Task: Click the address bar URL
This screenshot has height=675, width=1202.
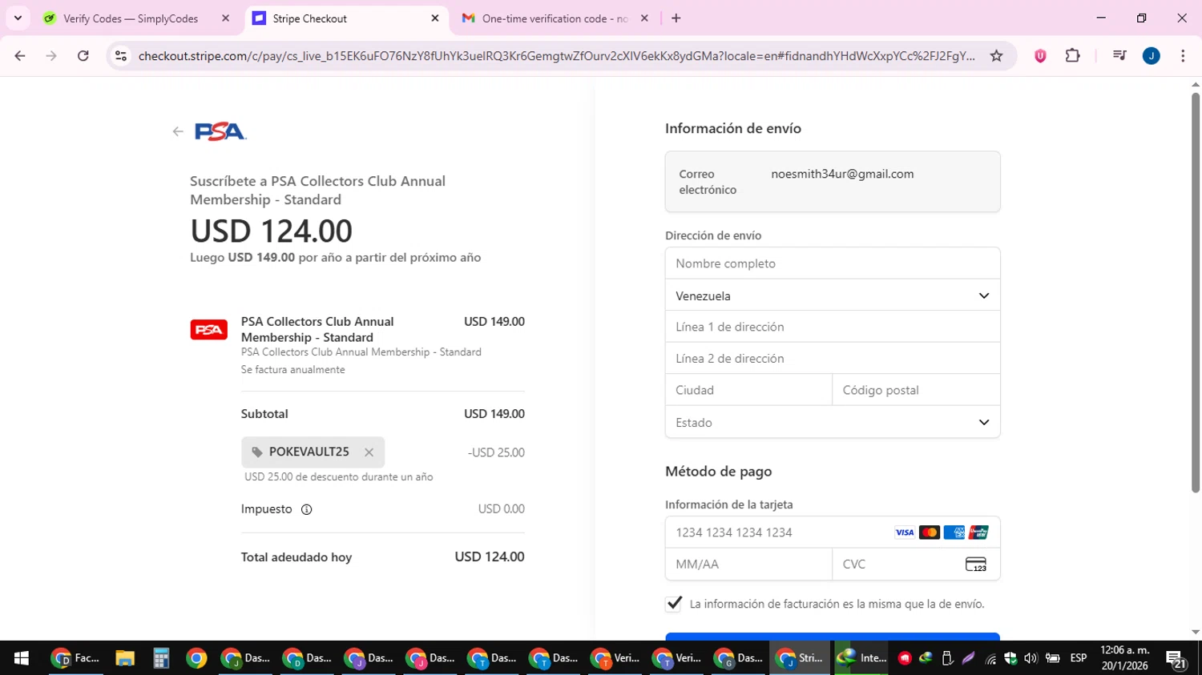Action: click(x=556, y=56)
